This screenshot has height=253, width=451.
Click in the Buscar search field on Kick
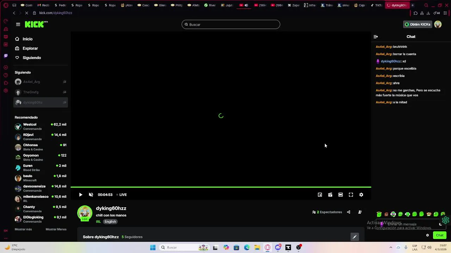click(231, 25)
